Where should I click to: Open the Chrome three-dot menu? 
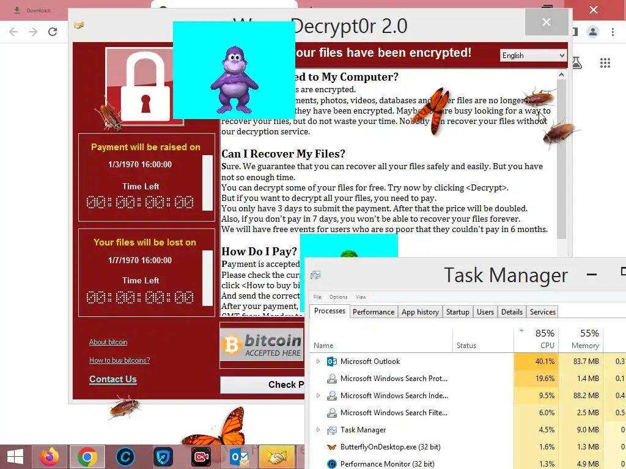(x=613, y=32)
